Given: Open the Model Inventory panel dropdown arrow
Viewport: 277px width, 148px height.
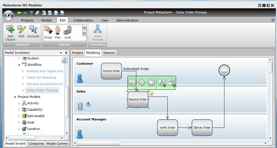Looking at the screenshot, I should [x=61, y=53].
